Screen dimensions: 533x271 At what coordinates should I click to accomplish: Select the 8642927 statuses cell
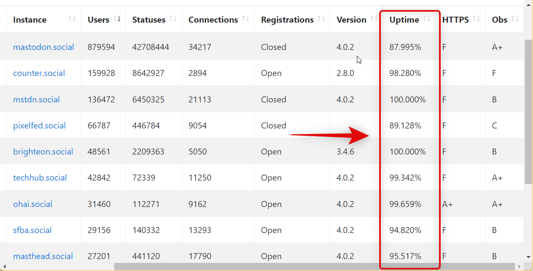click(x=148, y=73)
